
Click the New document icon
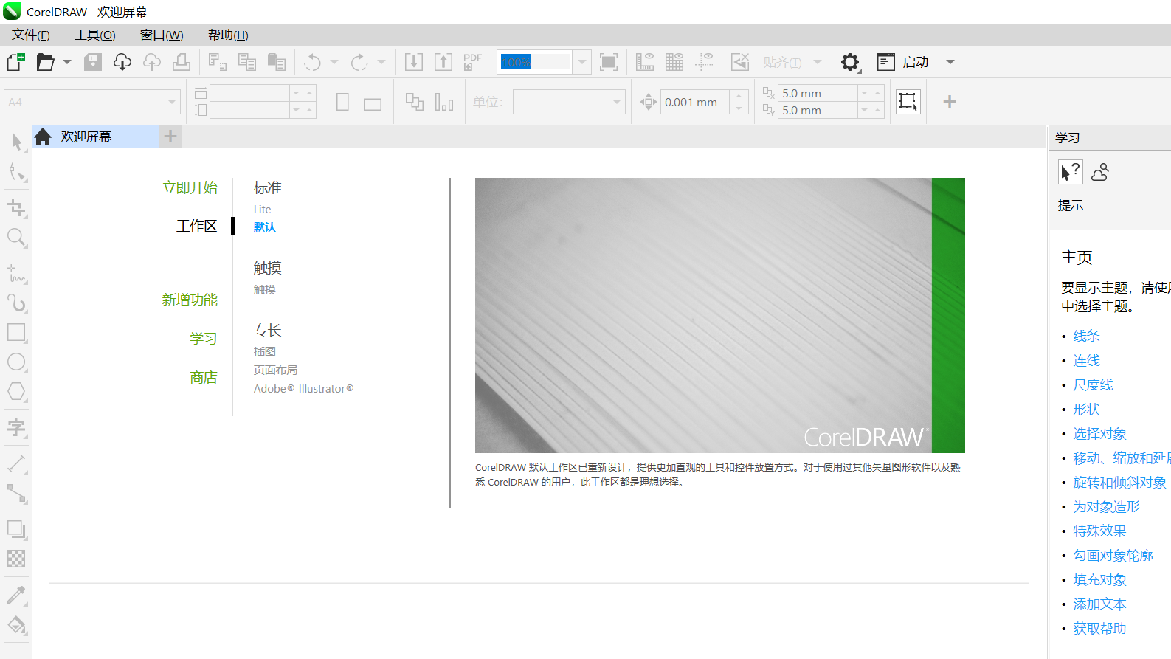tap(15, 62)
